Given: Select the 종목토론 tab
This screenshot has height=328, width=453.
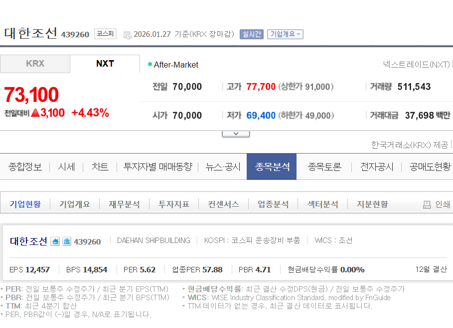Looking at the screenshot, I should click(x=324, y=167).
